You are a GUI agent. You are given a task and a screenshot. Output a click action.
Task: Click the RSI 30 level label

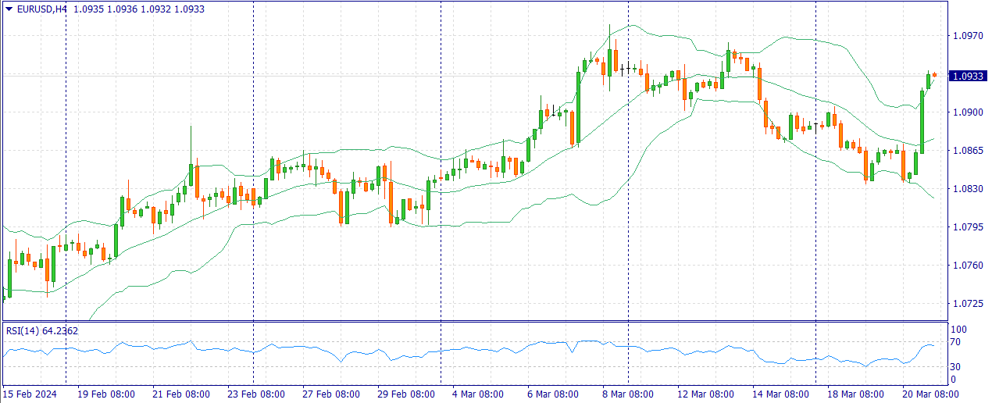(x=958, y=366)
